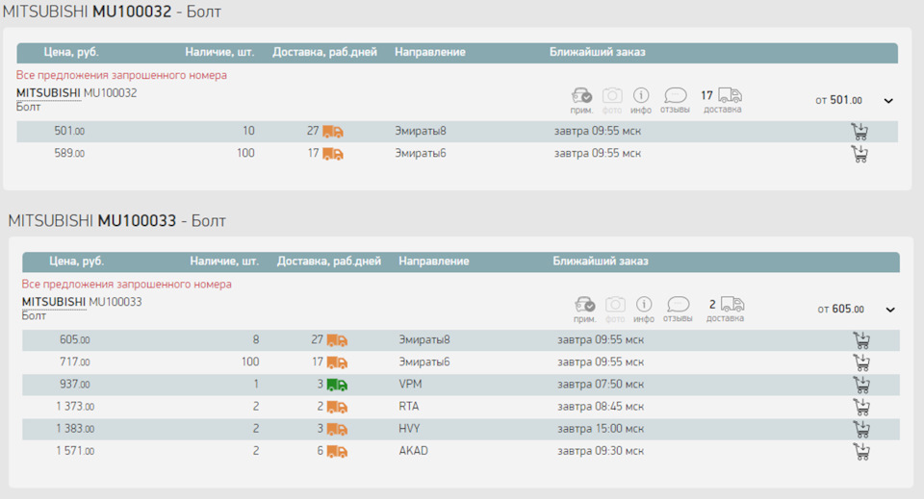Sort MU100032 table by Цена, руб.
The image size is (924, 499).
click(71, 52)
